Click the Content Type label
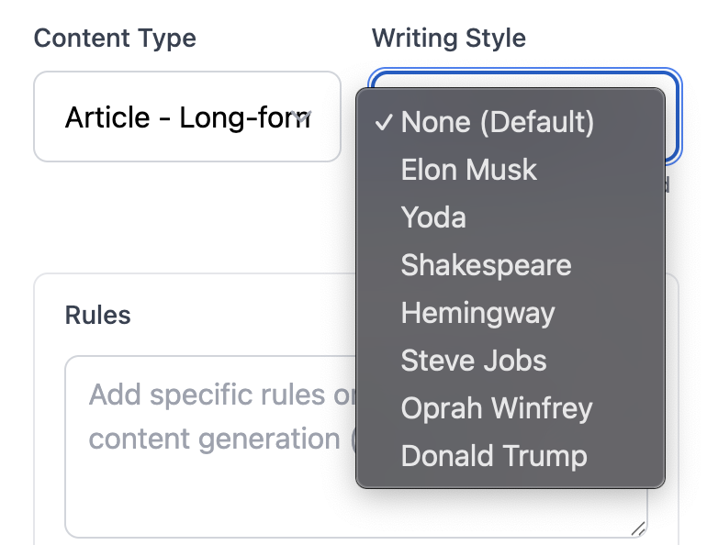Screen dimensions: 707x545 [x=115, y=39]
